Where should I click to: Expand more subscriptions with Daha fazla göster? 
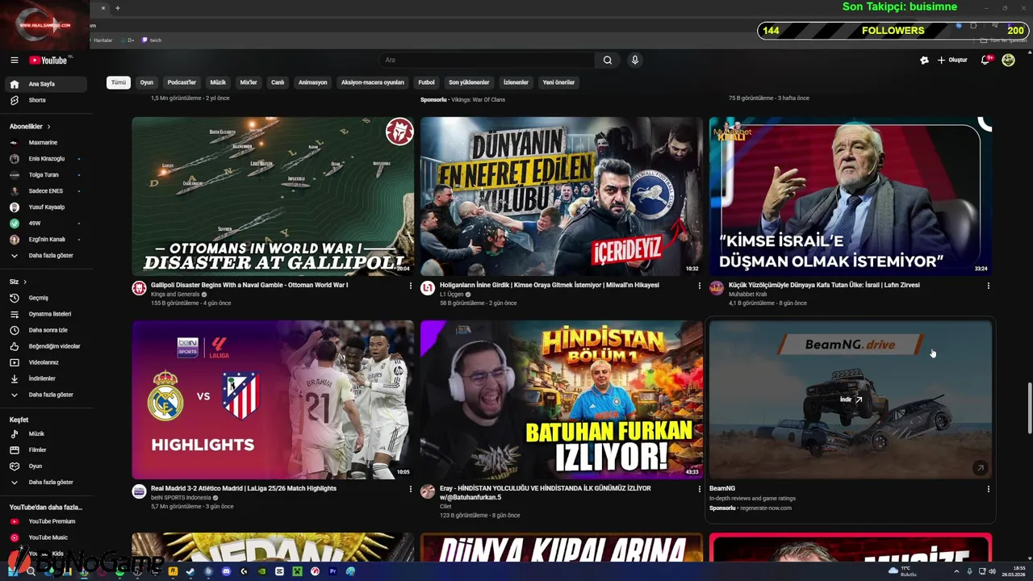click(x=47, y=256)
